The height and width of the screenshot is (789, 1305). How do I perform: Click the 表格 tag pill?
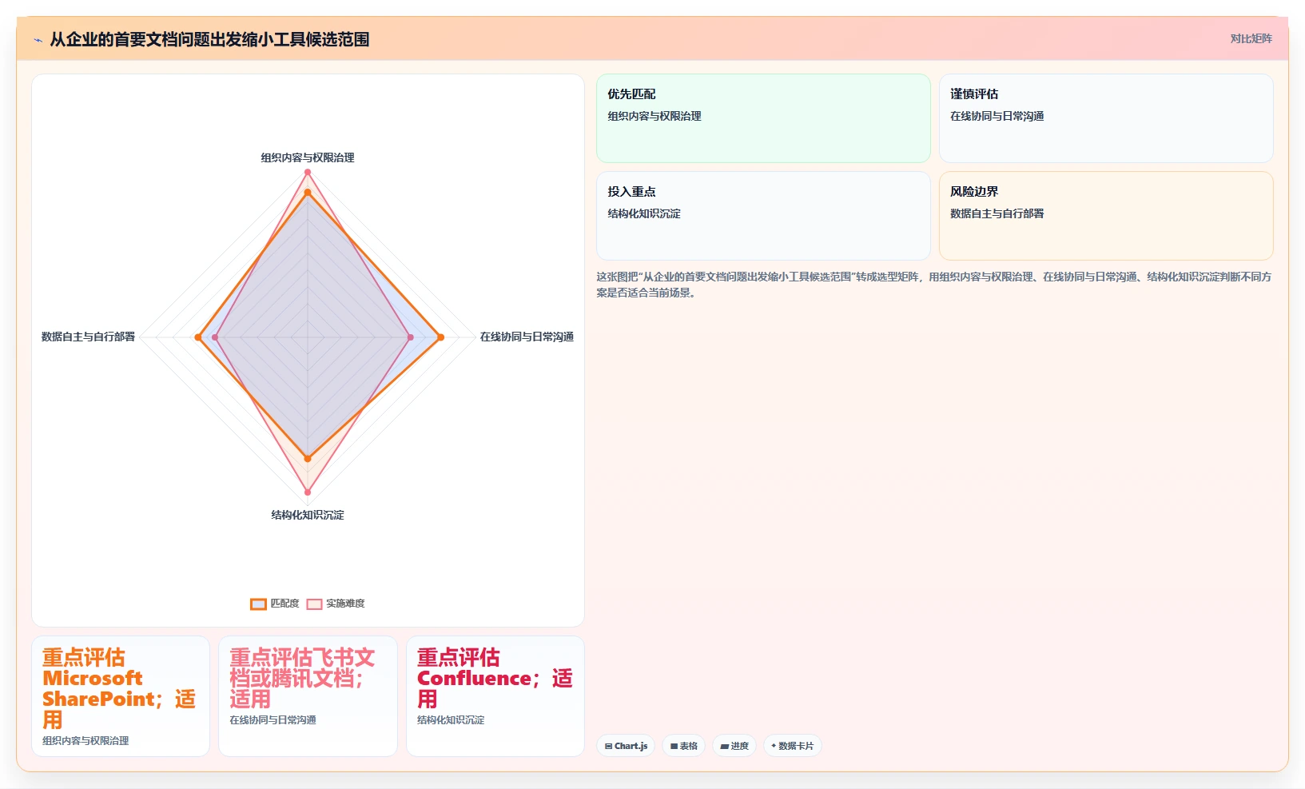(683, 746)
